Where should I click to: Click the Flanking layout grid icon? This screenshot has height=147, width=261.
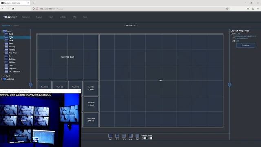[7, 50]
